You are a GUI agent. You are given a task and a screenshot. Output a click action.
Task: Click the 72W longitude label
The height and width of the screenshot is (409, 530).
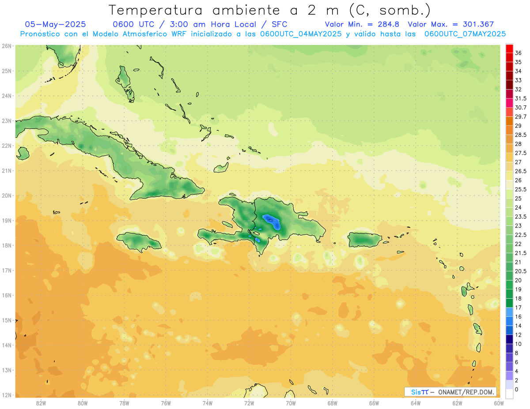coord(249,403)
